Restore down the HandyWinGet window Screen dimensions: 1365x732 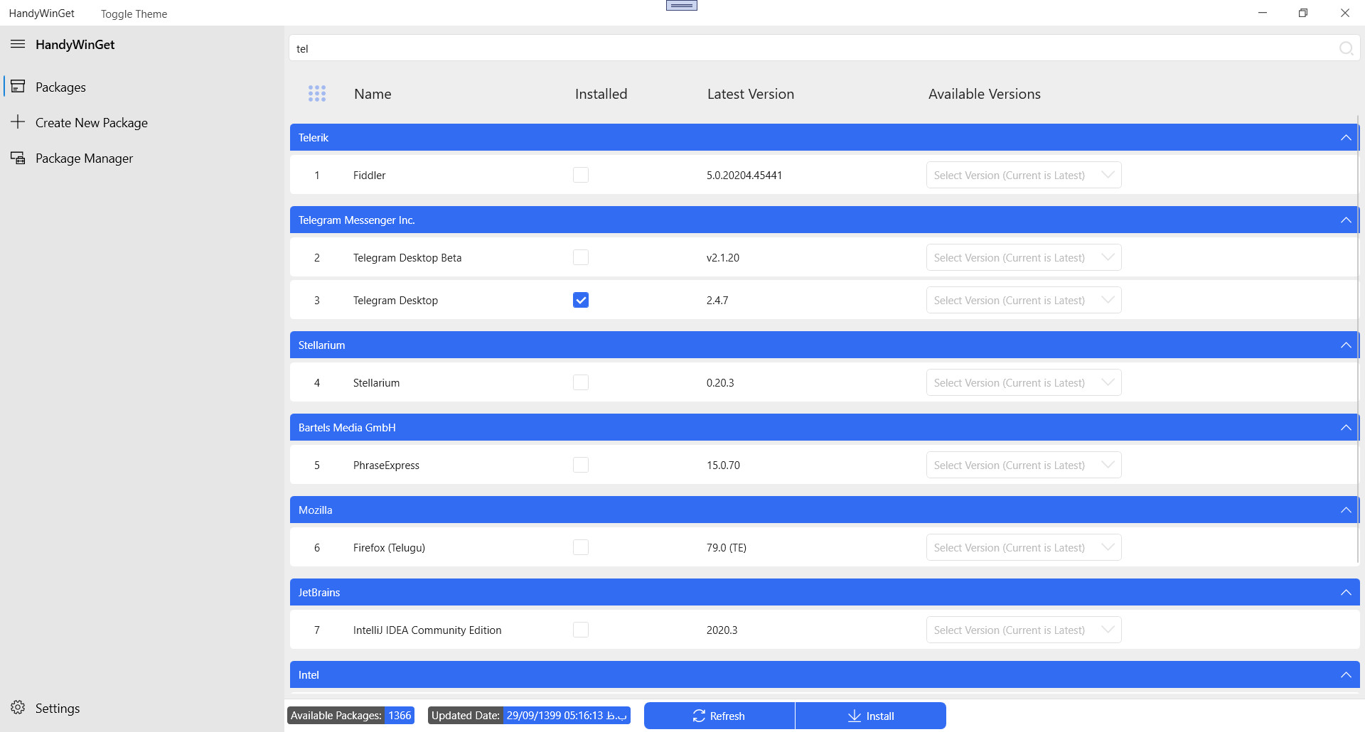1303,13
